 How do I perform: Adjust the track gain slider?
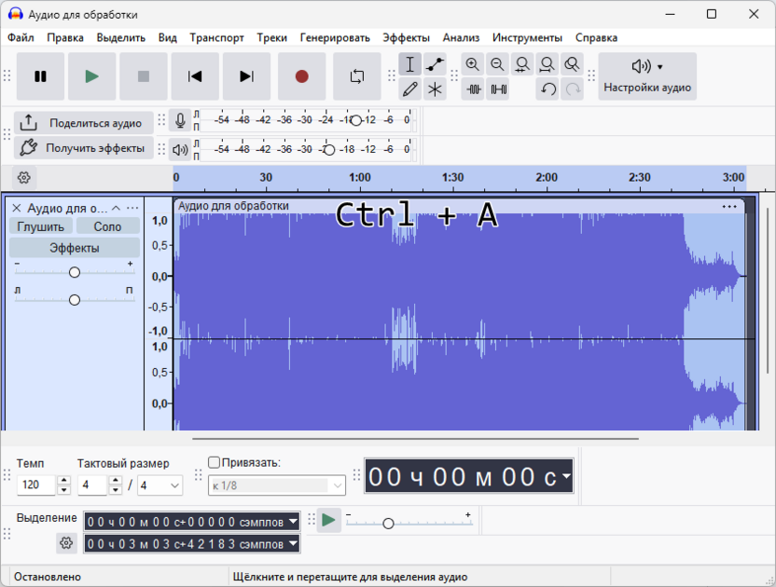point(75,272)
